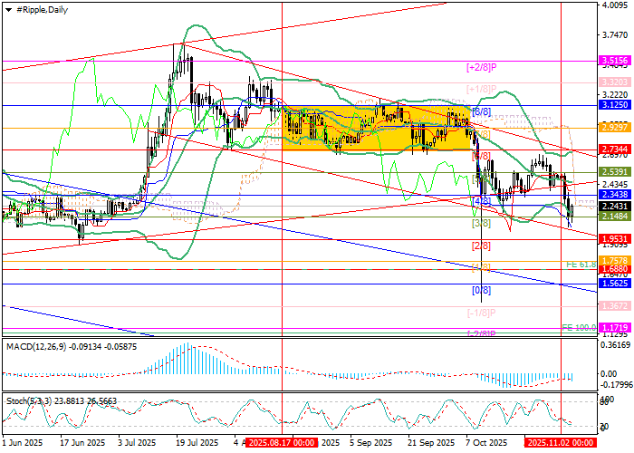Click the FE 61.8 Fibonacci expansion label
Image resolution: width=634 pixels, height=453 pixels.
pos(581,265)
